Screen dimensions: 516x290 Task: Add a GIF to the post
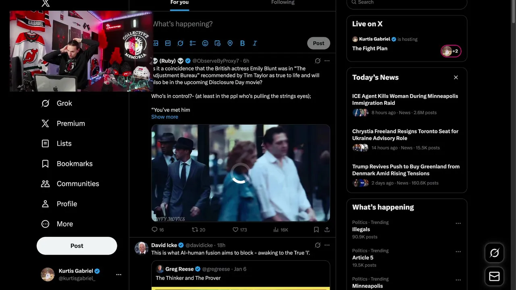point(168,43)
